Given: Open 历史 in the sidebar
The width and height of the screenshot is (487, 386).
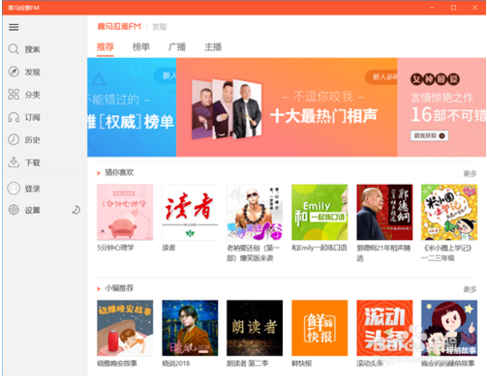Looking at the screenshot, I should (33, 140).
